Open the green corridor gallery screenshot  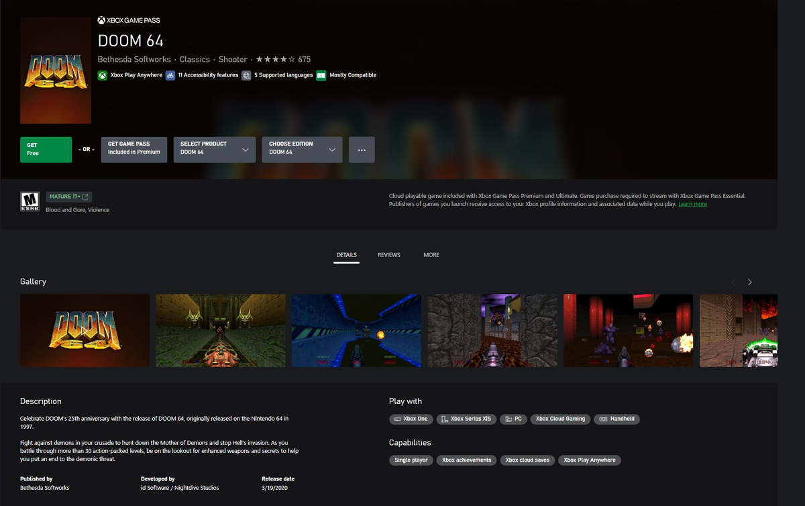coord(221,331)
